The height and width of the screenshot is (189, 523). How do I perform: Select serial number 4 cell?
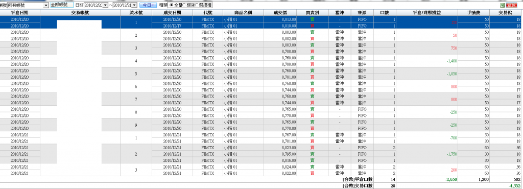(136, 61)
